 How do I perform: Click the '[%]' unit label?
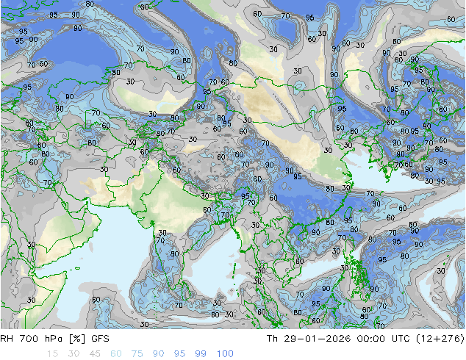(x=77, y=338)
